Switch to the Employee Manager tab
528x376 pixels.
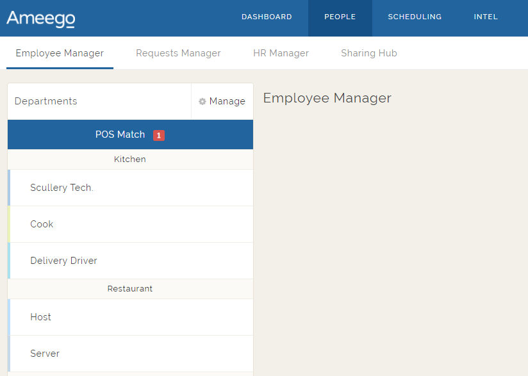[x=60, y=53]
